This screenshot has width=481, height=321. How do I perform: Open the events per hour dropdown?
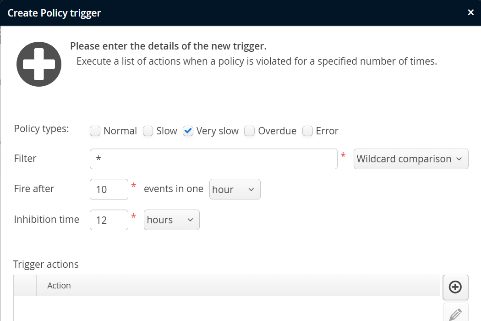coord(235,189)
